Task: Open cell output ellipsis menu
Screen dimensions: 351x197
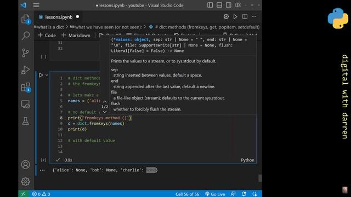Action: [x=42, y=170]
